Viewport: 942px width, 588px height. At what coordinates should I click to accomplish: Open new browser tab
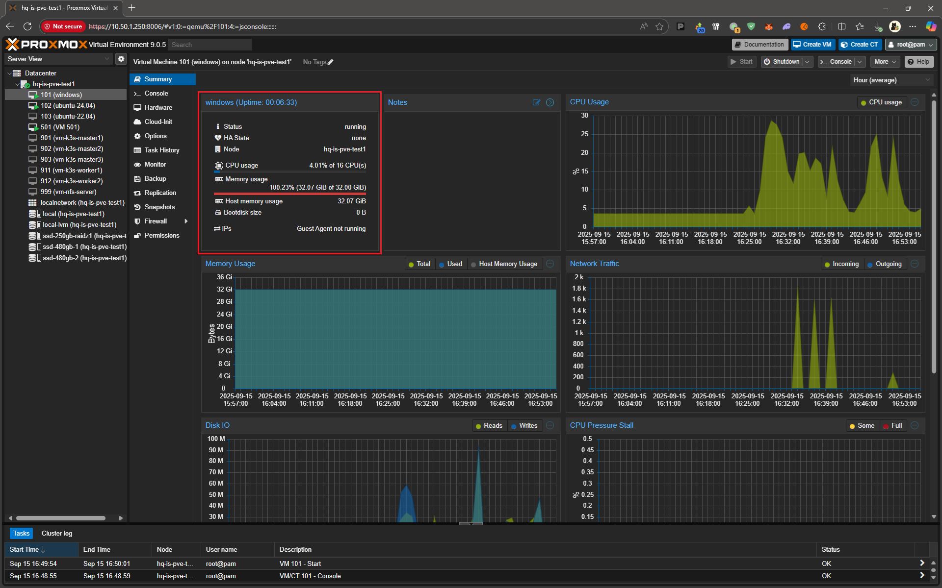coord(131,8)
